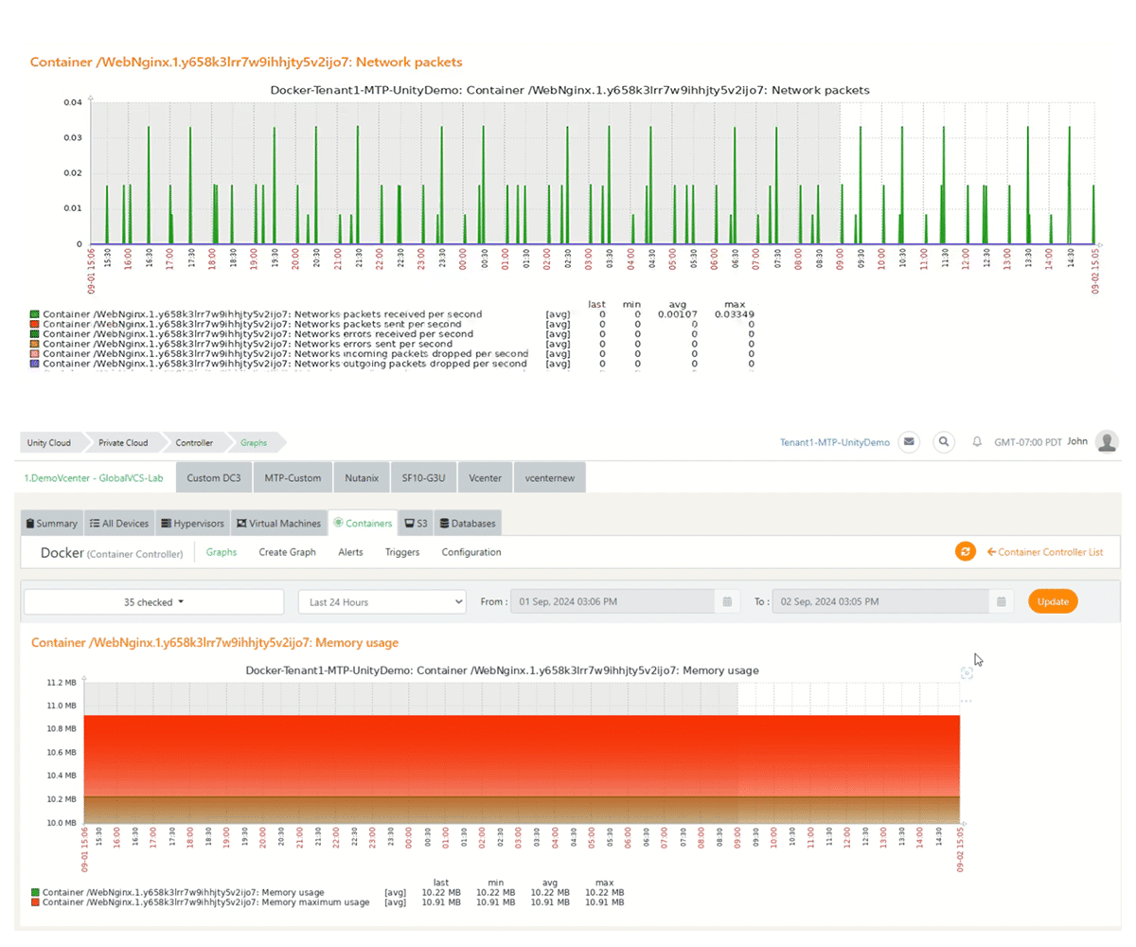Click the green Memory usage legend swatch
The image size is (1136, 947).
click(35, 892)
